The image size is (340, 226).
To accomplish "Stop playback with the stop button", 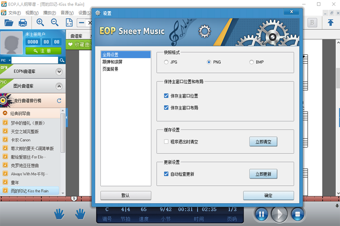I will tap(297, 214).
